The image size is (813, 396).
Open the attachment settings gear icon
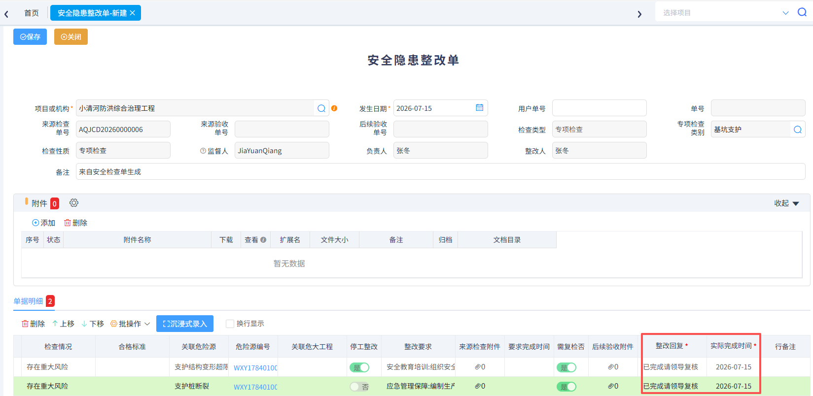(x=74, y=203)
